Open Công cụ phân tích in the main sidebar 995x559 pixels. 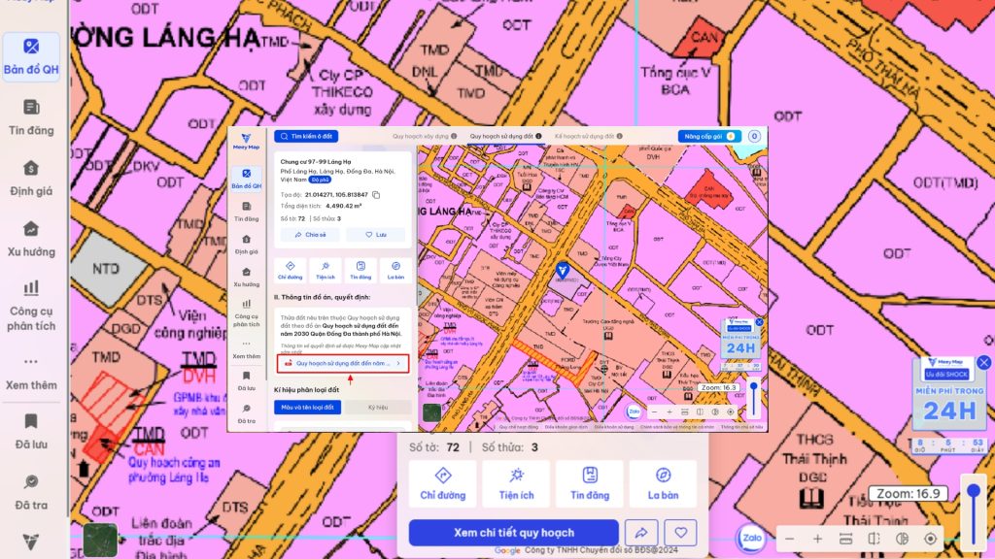tap(31, 305)
